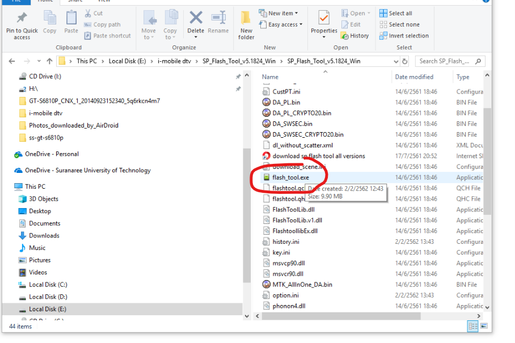The image size is (515, 343).
Task: Select the flash_tool.exe application icon
Action: [x=266, y=177]
